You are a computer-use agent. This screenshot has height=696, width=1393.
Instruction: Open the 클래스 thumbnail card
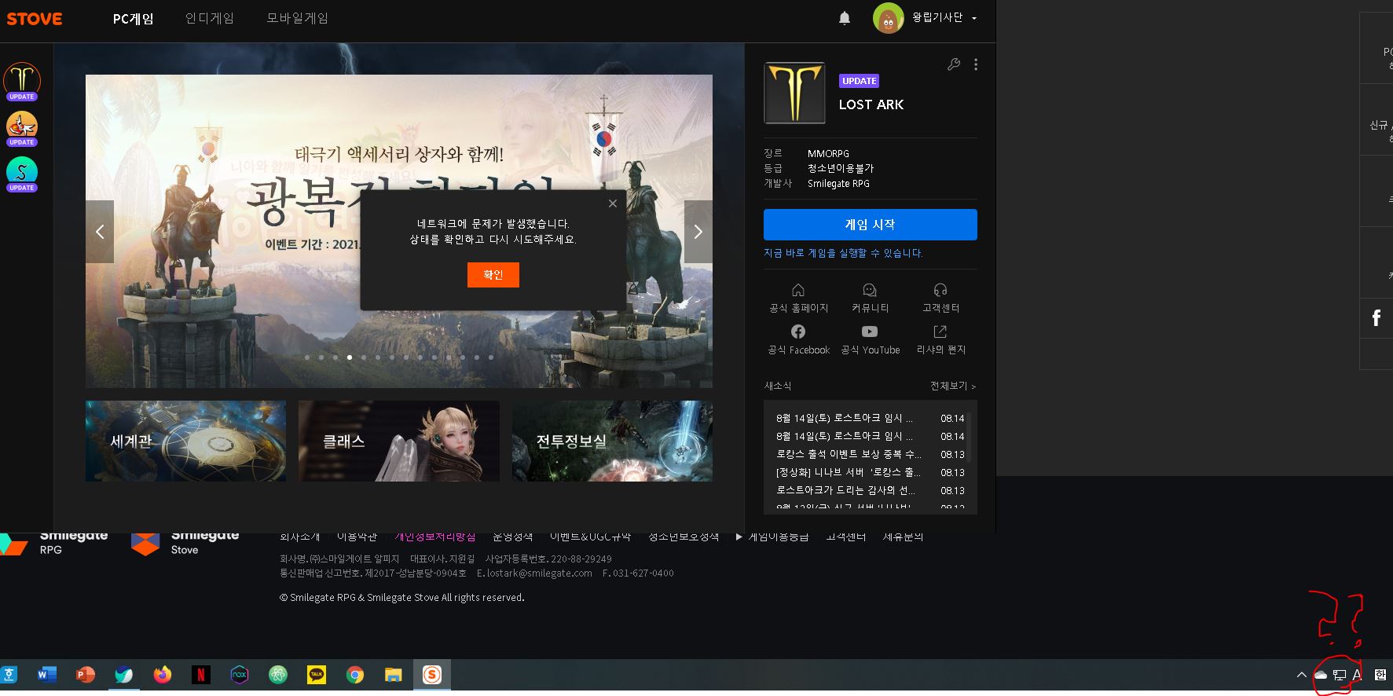tap(398, 441)
